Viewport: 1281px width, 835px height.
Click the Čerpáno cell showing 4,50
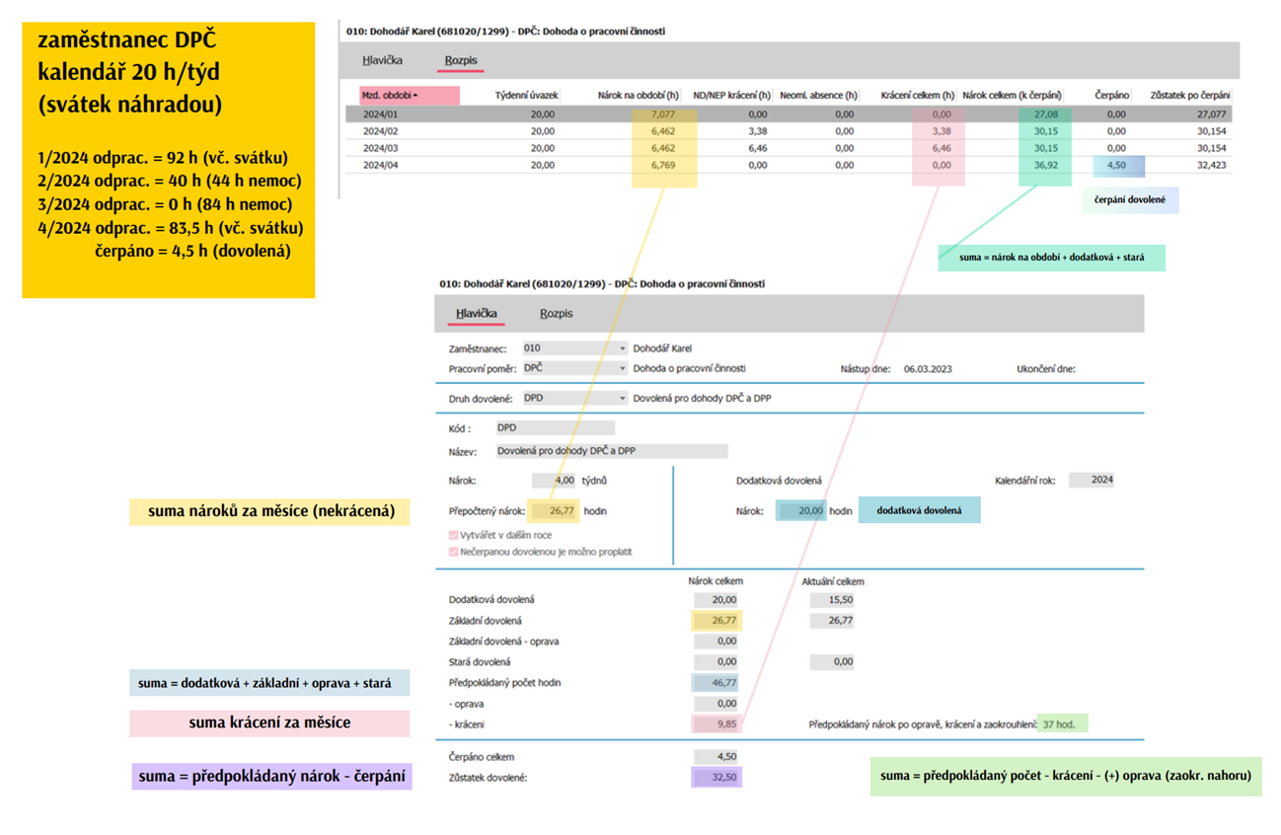(x=1117, y=166)
